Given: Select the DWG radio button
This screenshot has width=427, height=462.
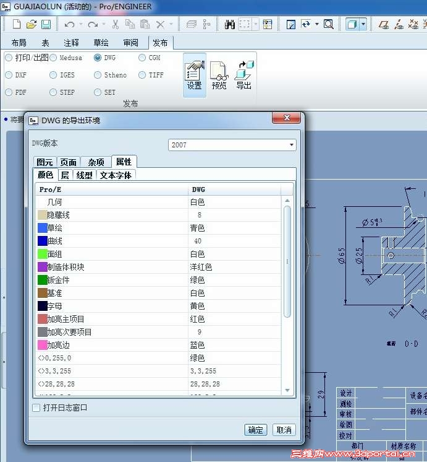Looking at the screenshot, I should click(98, 58).
